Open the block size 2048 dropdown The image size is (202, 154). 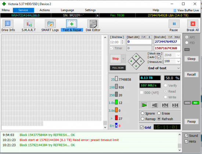(178, 55)
